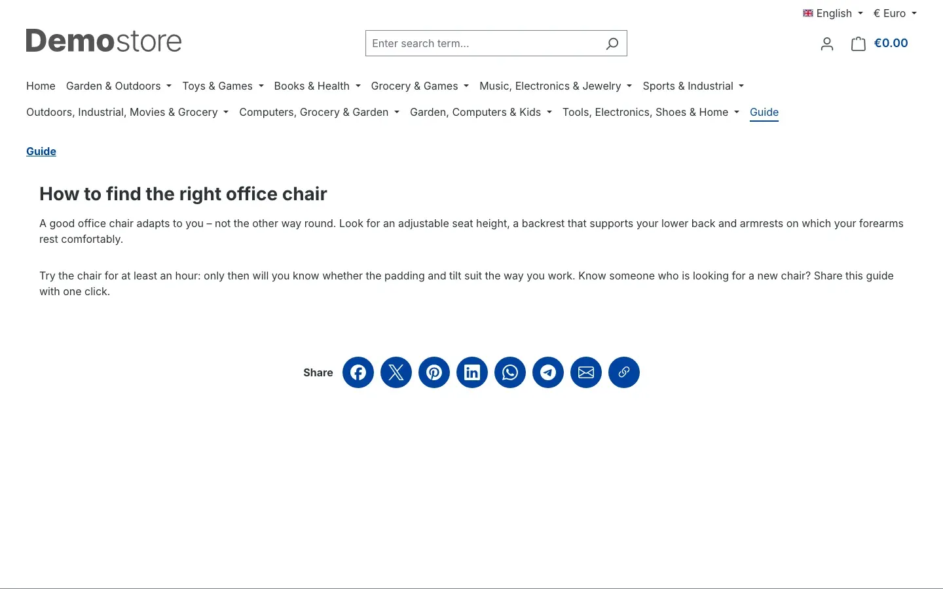
Task: Expand the Grocery & Games menu
Action: 420,86
